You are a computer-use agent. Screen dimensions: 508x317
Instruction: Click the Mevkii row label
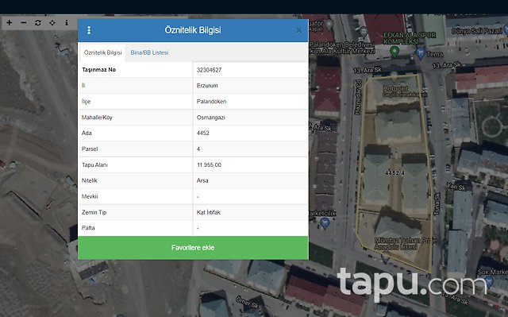[x=90, y=196]
